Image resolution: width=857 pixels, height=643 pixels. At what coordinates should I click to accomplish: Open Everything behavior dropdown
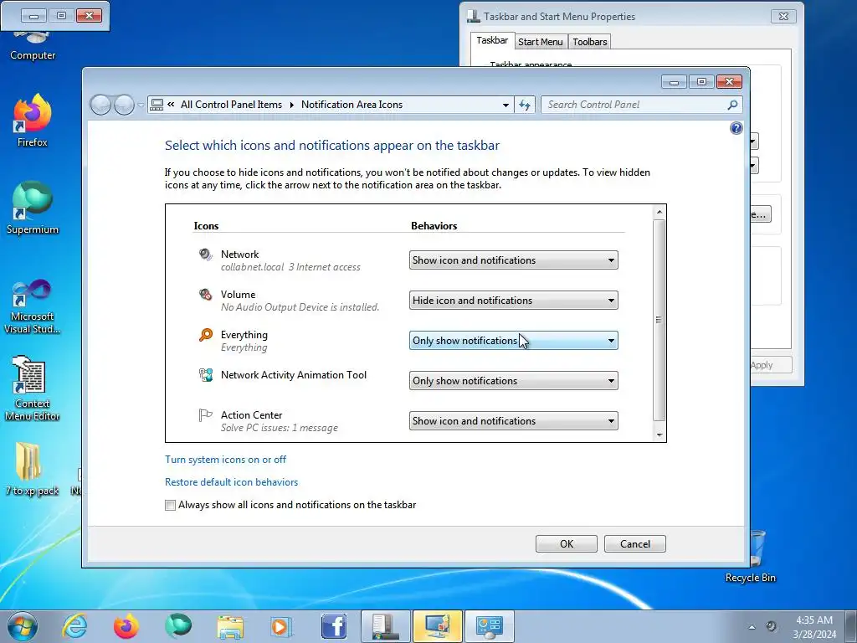tap(513, 341)
